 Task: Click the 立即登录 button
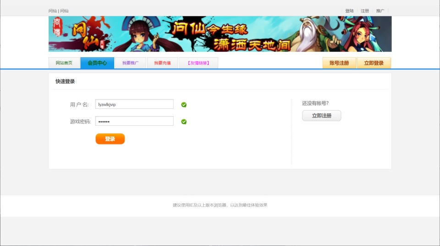pyautogui.click(x=374, y=63)
